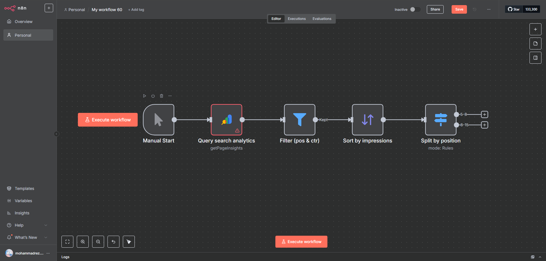Click the Save button
This screenshot has height=261, width=546.
tap(459, 9)
